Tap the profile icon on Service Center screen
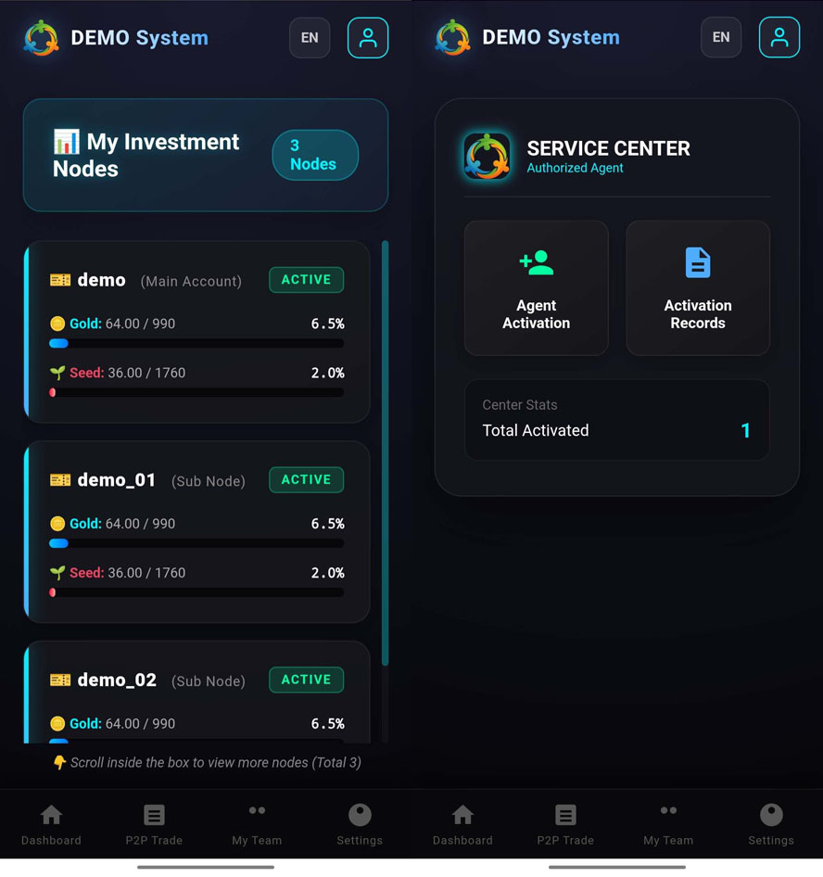Viewport: 823px width, 877px height. [x=779, y=38]
